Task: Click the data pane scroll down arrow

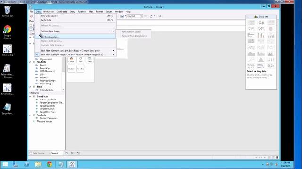Action: tap(63, 90)
